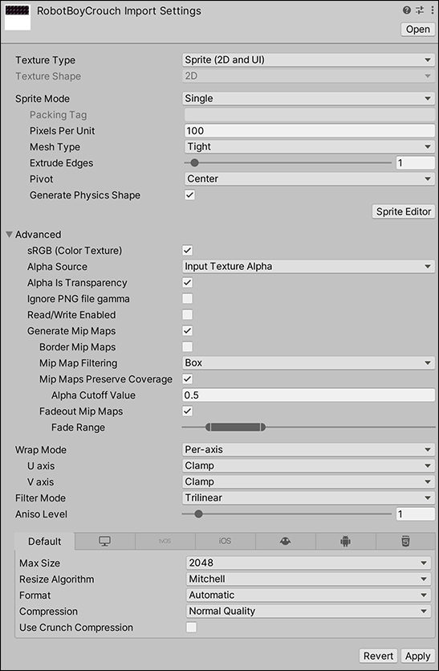Click the Open button
This screenshot has height=671, width=439.
point(417,29)
